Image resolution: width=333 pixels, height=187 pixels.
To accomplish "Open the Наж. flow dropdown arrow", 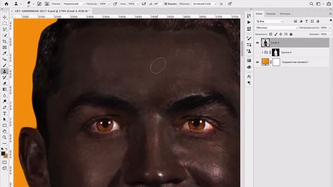I will point(137,4).
